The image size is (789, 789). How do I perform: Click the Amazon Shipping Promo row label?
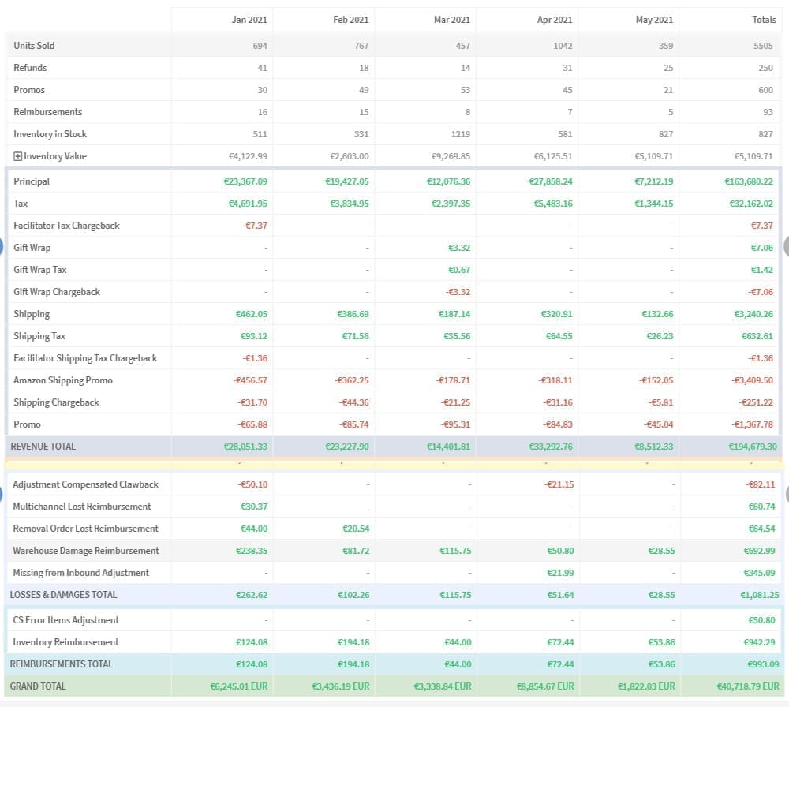63,380
